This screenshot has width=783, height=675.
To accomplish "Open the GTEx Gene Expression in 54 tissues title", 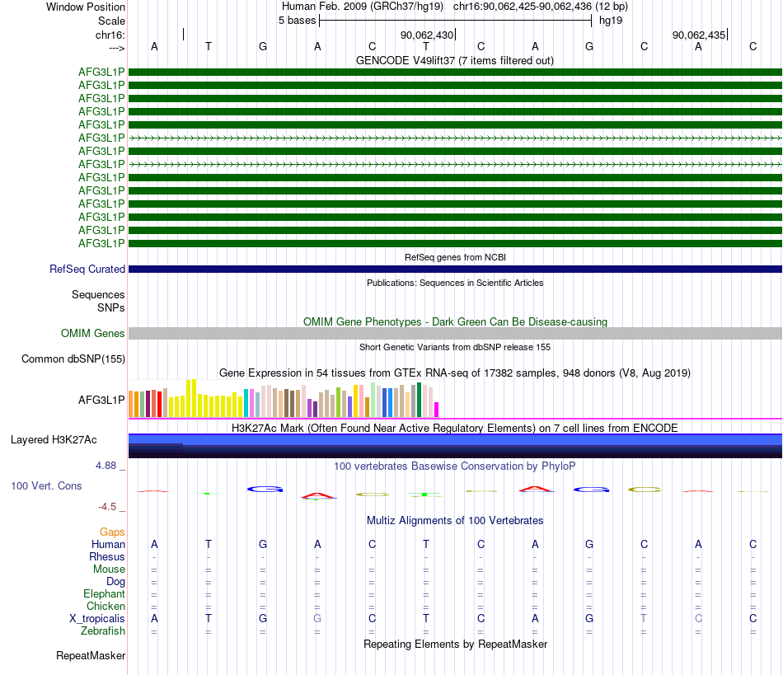I will point(455,373).
